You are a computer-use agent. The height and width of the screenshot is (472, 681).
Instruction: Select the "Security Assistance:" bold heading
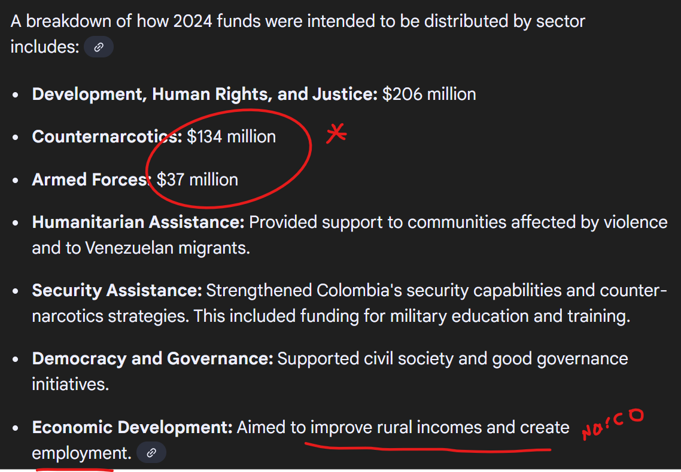coord(117,290)
